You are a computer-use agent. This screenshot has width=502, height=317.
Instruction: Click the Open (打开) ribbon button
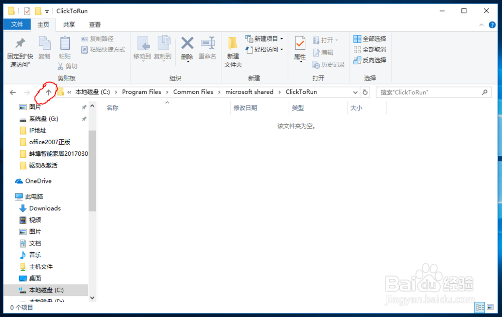point(326,40)
